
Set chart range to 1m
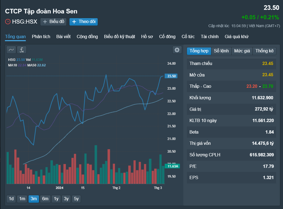(22, 199)
